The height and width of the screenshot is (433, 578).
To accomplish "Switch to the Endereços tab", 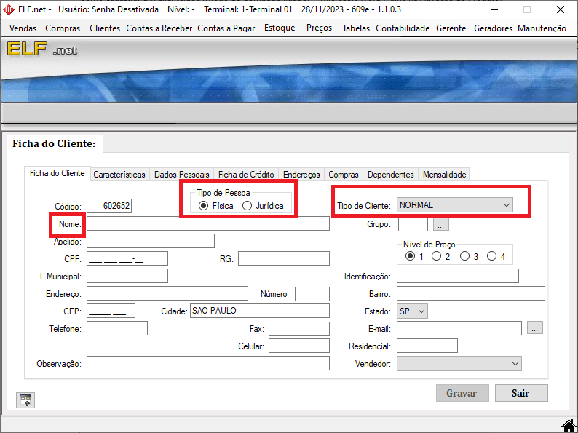I will 301,175.
